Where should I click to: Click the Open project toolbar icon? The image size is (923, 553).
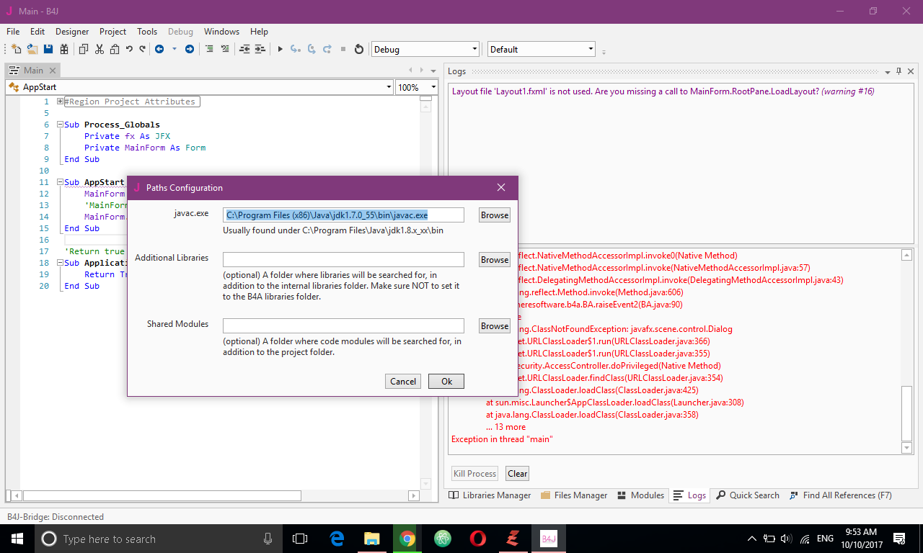coord(32,49)
